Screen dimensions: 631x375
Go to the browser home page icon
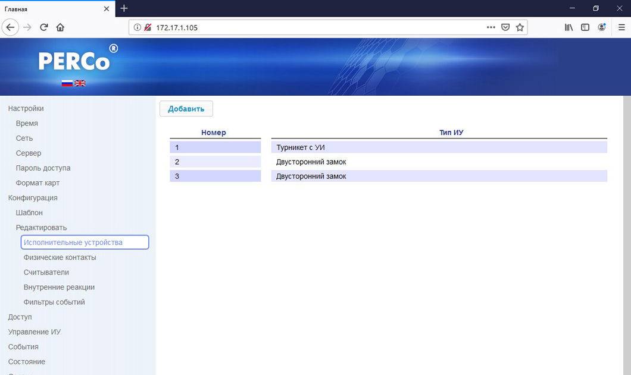point(60,27)
